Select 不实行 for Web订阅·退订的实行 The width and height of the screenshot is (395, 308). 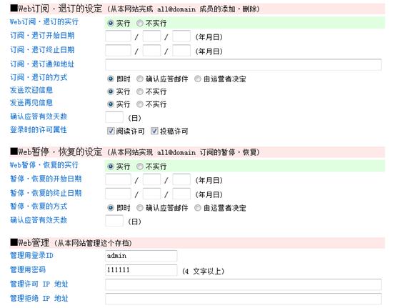(140, 23)
